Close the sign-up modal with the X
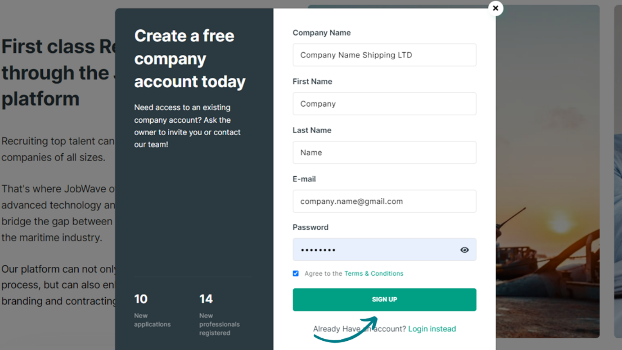The height and width of the screenshot is (350, 622). (495, 8)
